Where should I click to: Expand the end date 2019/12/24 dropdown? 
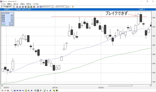(x=66, y=7)
